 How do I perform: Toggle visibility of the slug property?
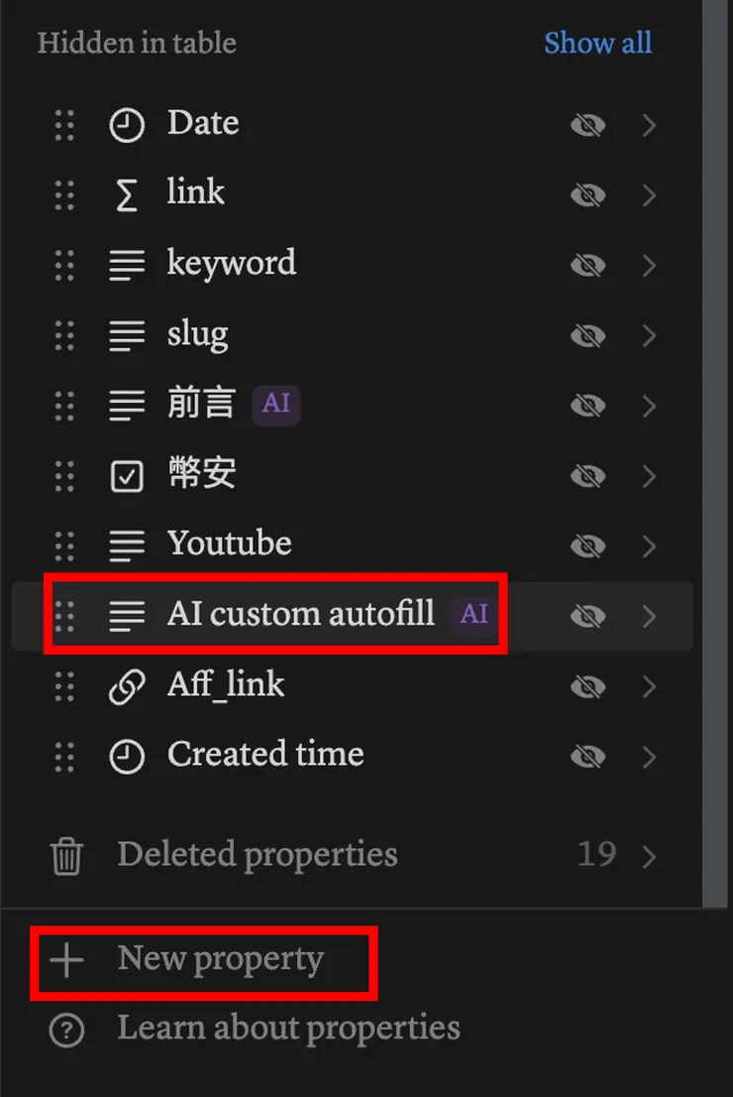[x=587, y=336]
